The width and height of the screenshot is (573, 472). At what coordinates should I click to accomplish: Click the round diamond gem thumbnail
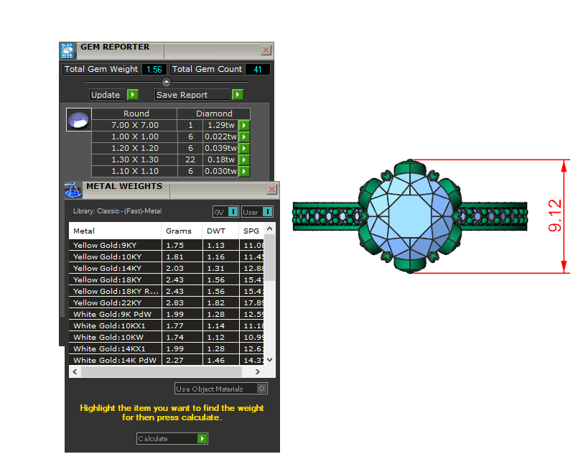click(x=78, y=120)
